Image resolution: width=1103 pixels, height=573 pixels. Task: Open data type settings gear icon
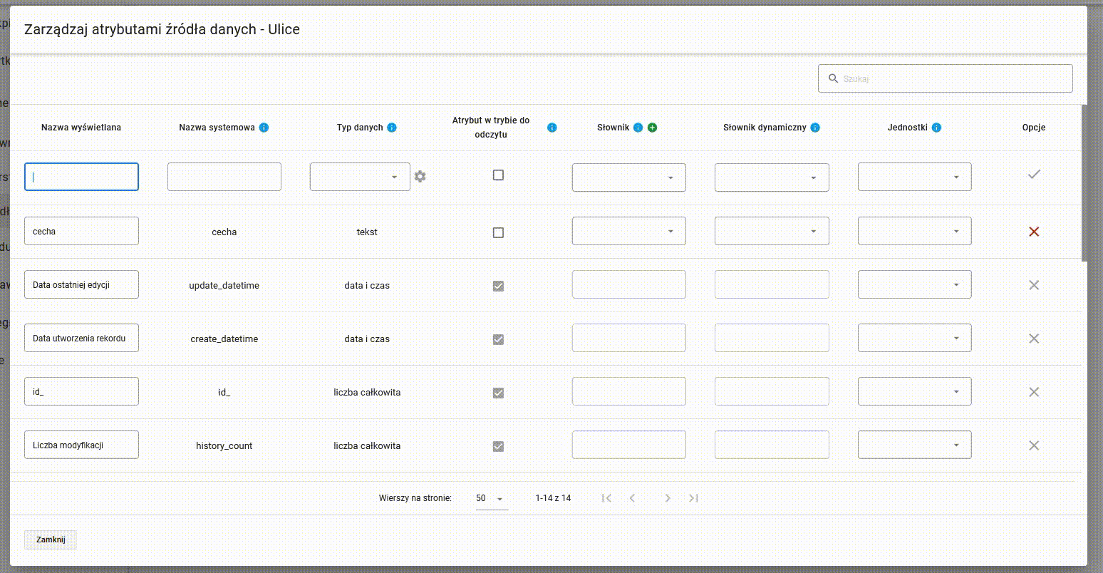(x=420, y=177)
